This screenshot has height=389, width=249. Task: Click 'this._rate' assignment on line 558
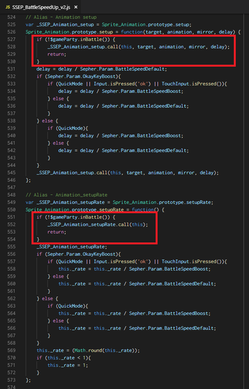72,269
